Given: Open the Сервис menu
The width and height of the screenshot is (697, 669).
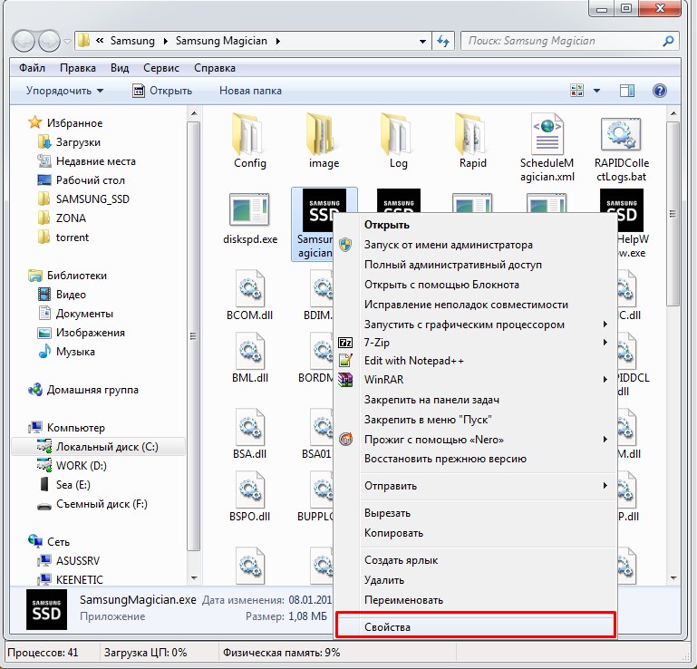Looking at the screenshot, I should pos(161,68).
